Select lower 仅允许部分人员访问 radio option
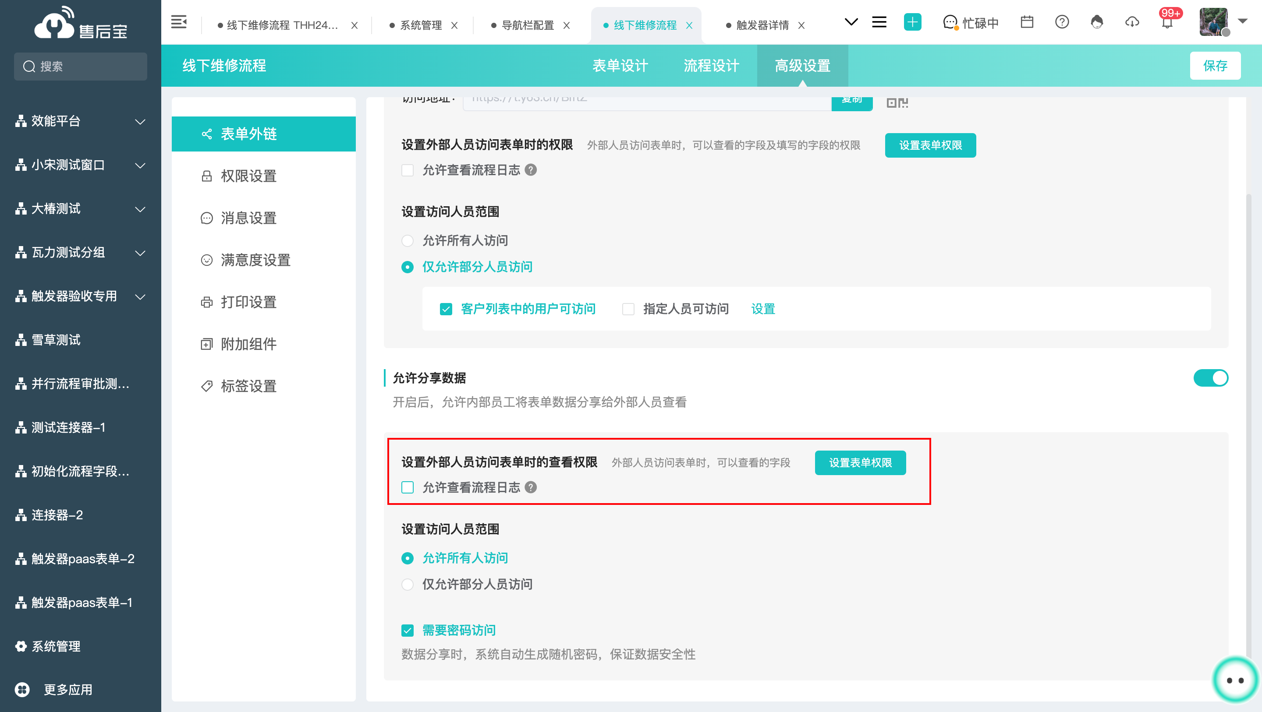The image size is (1262, 712). (408, 584)
